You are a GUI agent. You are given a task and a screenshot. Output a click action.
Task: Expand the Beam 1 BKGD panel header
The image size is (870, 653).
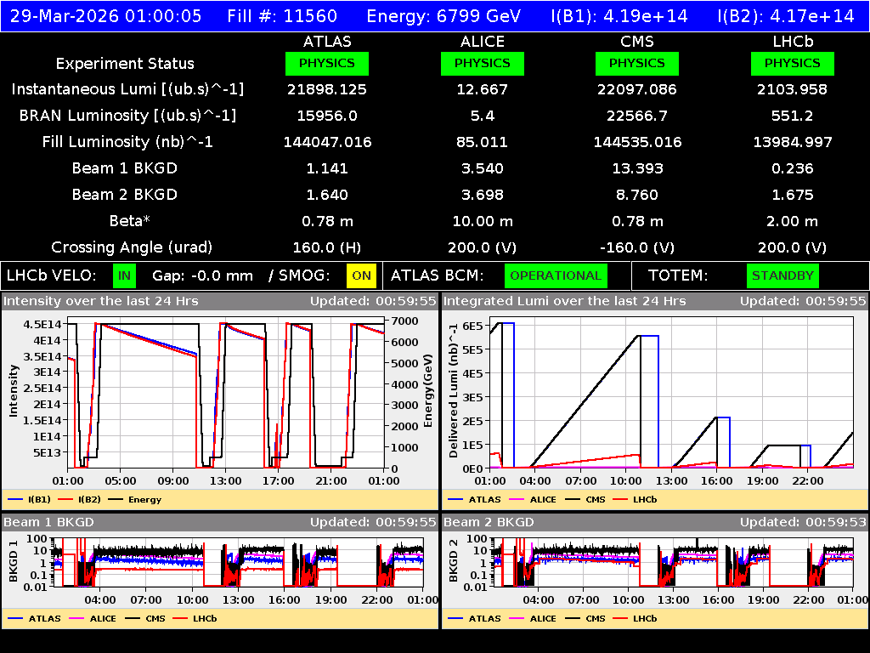coord(47,522)
